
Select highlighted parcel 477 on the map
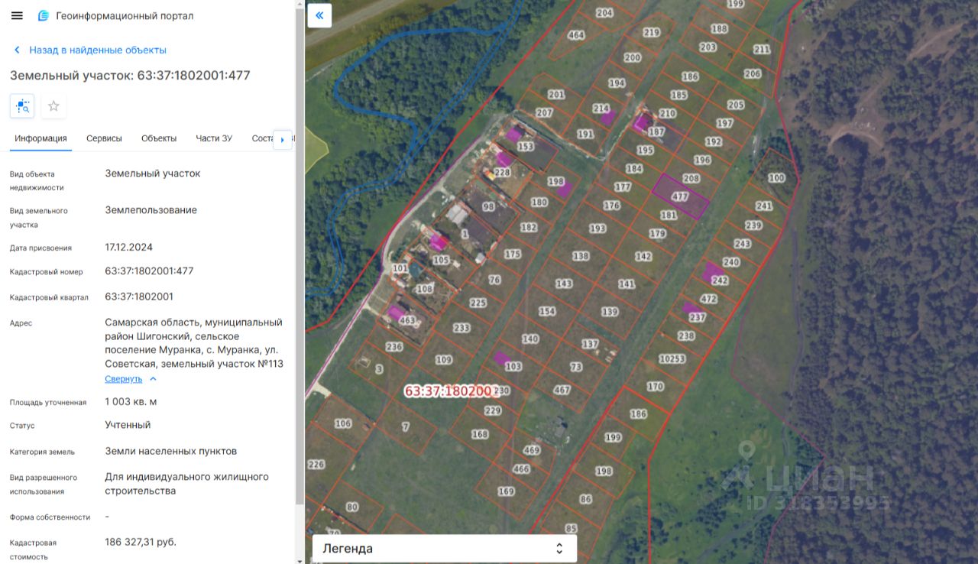coord(680,196)
